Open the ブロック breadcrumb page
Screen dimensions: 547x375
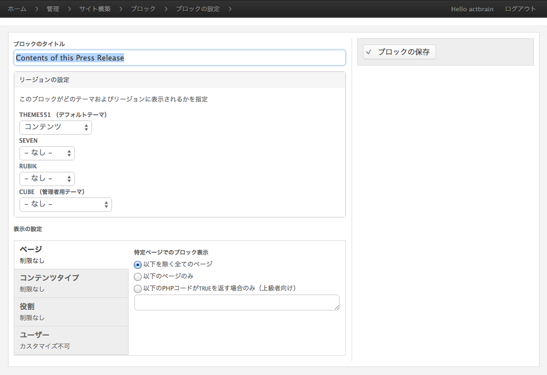pyautogui.click(x=142, y=9)
